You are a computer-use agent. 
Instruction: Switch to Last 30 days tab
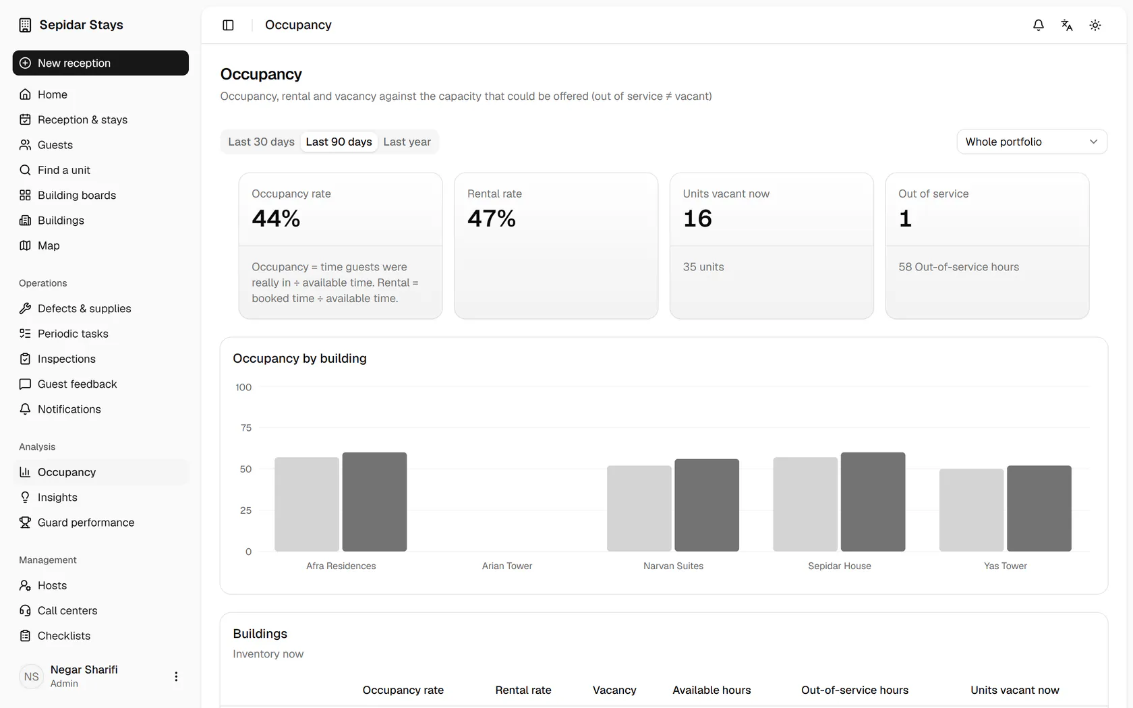(x=261, y=142)
